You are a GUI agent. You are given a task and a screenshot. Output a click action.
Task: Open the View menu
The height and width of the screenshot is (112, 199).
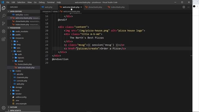pos(30,2)
